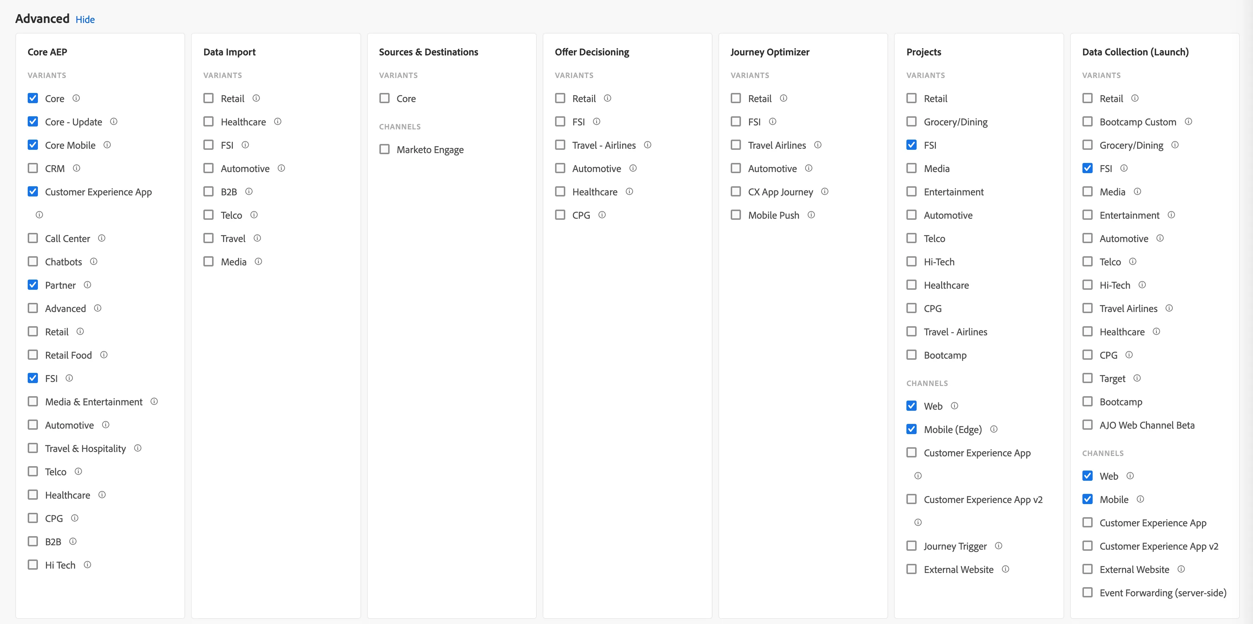Click info icon beside Core - Update
This screenshot has height=624, width=1253.
(113, 122)
